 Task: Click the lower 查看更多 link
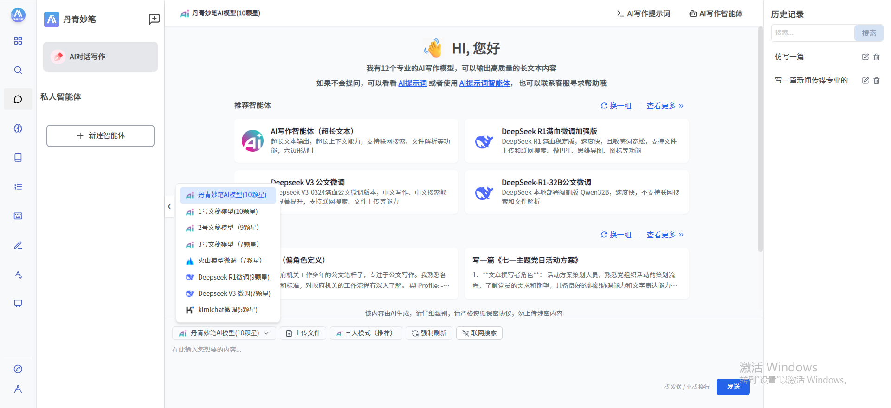tap(665, 235)
